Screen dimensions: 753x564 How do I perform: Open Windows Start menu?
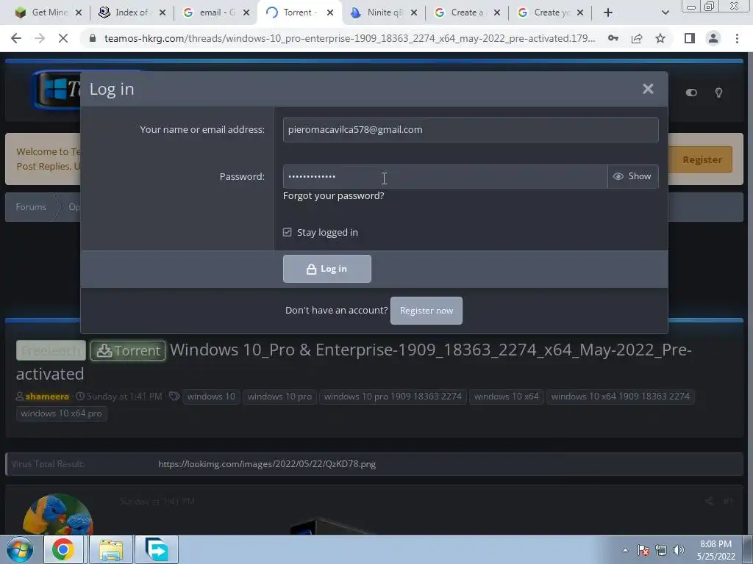pyautogui.click(x=19, y=549)
